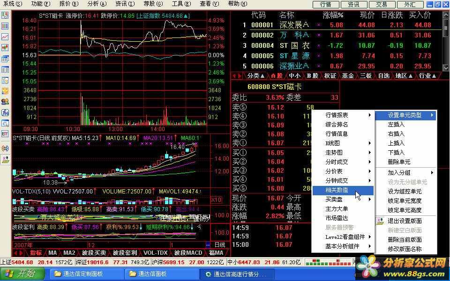
Task: Toggle 锁定单元高度 option
Action: [x=406, y=210]
